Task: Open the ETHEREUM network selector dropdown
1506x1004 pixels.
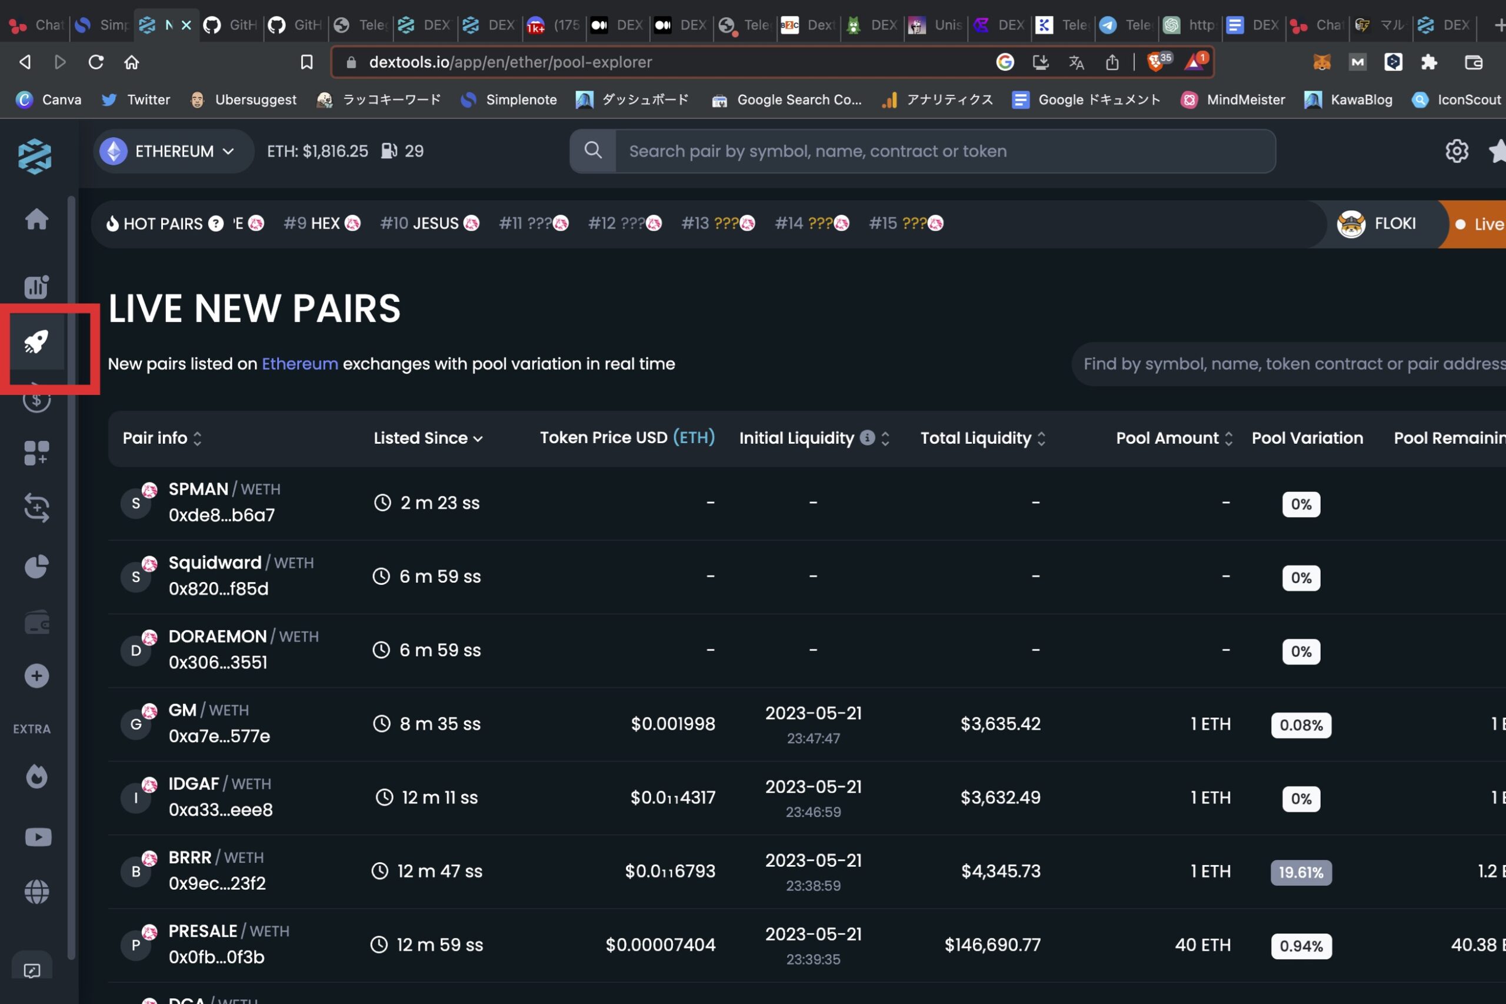Action: (173, 151)
